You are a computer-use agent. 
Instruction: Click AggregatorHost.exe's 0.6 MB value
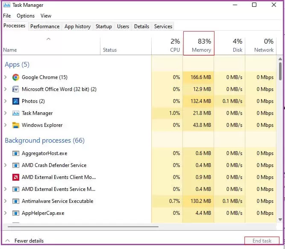pyautogui.click(x=203, y=153)
